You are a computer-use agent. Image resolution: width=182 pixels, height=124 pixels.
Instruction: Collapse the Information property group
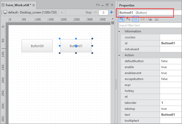(119, 31)
